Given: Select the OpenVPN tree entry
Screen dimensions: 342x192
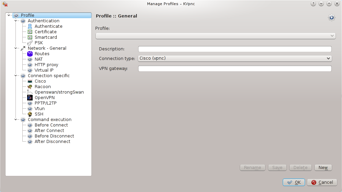Looking at the screenshot, I should point(44,98).
